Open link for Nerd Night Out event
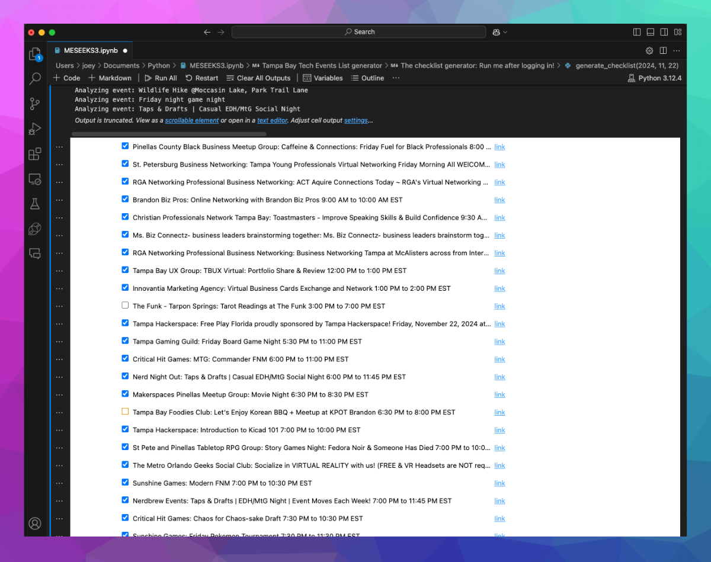 tap(499, 377)
